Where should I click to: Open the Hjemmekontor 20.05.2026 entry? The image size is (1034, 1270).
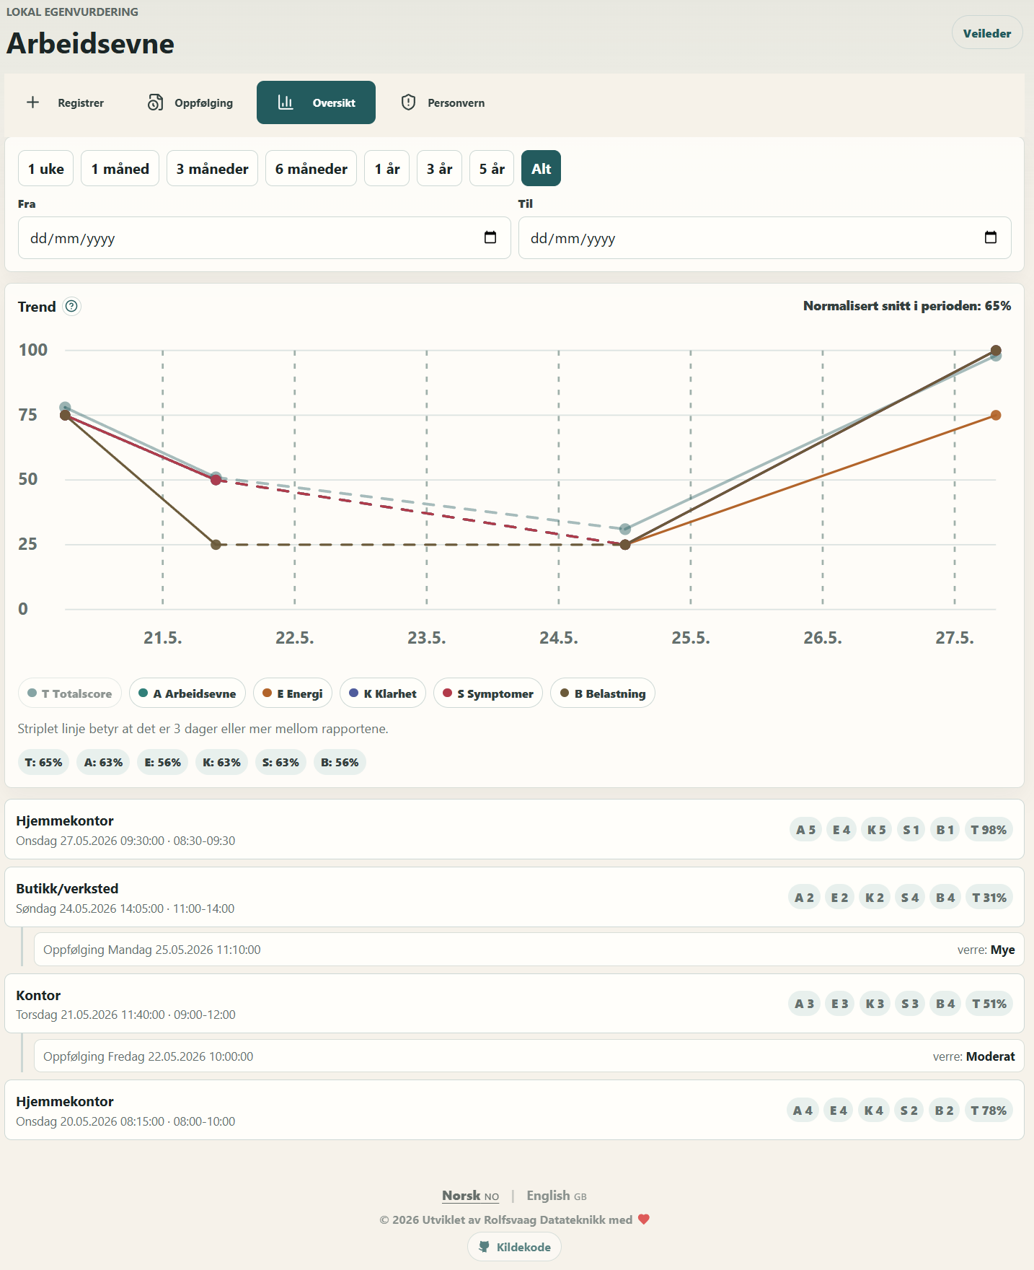[x=515, y=1110]
